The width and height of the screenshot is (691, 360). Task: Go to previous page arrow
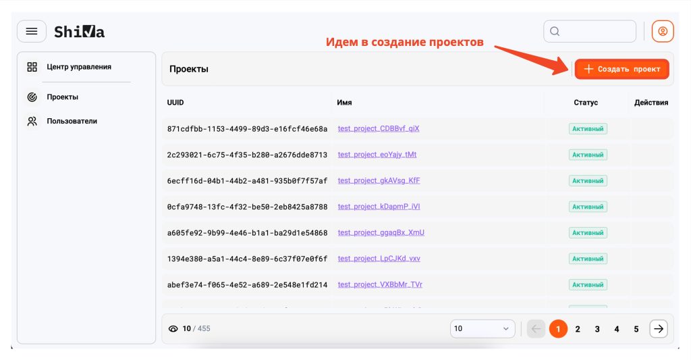pyautogui.click(x=536, y=329)
